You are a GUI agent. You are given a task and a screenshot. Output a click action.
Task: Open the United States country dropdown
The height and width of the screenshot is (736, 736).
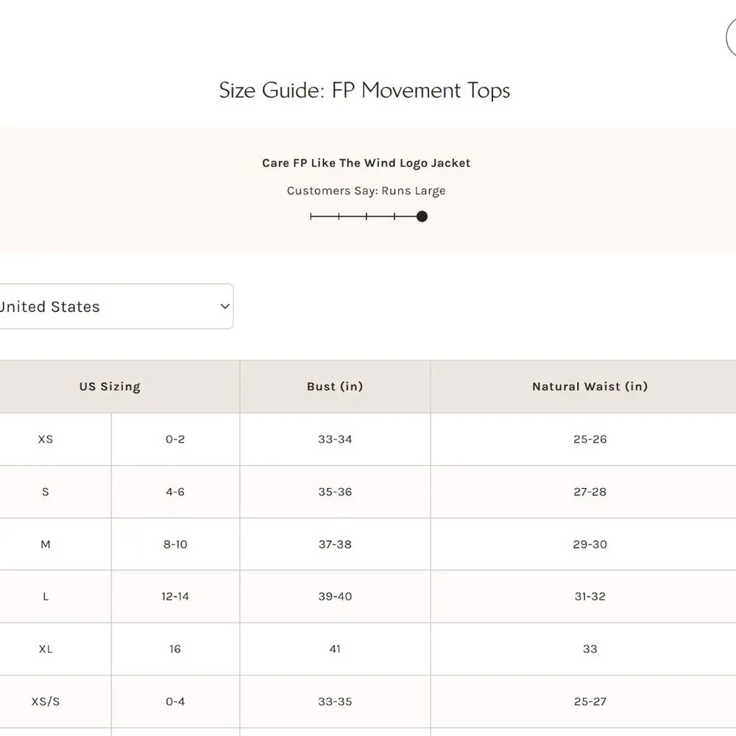[110, 307]
